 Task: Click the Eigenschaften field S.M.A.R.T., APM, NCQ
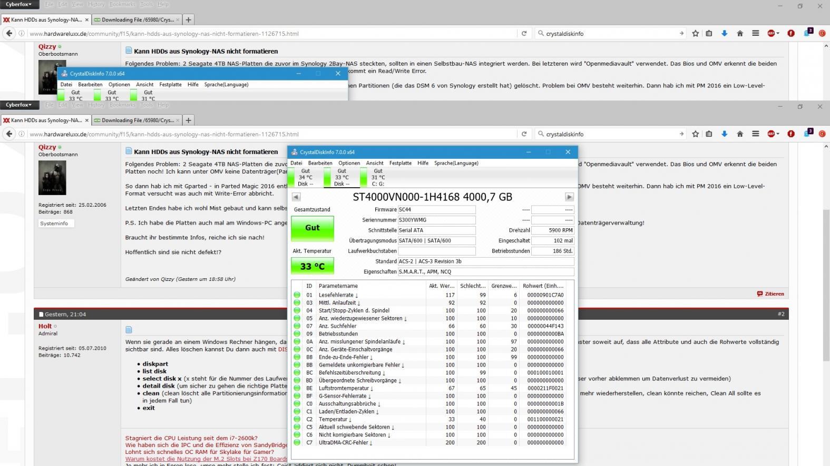click(486, 272)
